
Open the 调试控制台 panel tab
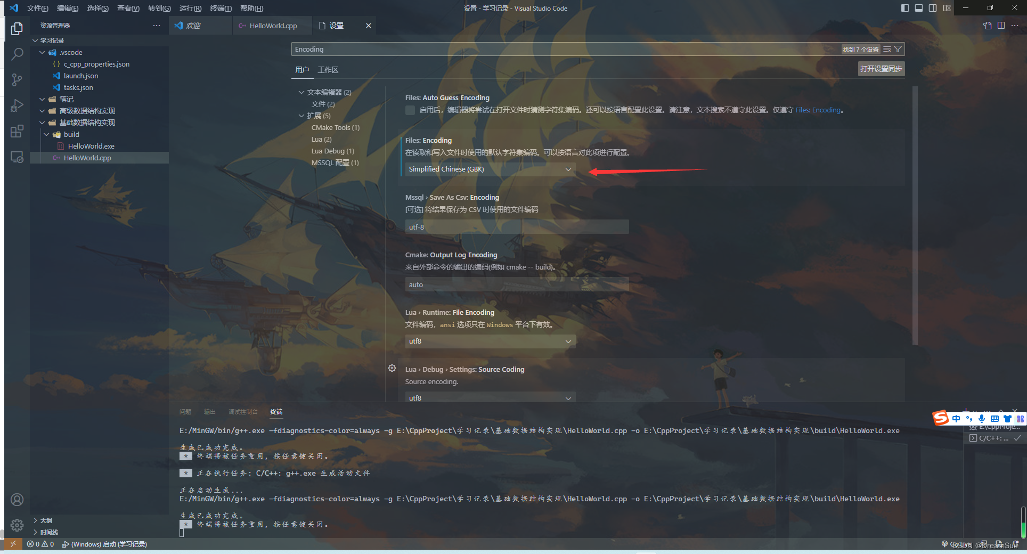243,412
